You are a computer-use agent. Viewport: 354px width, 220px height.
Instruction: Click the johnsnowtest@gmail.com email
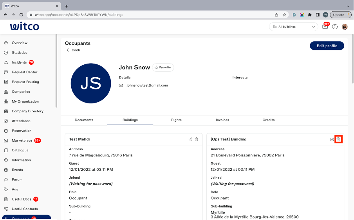pyautogui.click(x=147, y=85)
